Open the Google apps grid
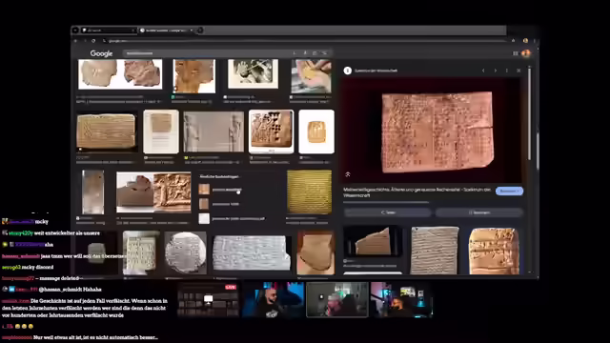 (515, 53)
